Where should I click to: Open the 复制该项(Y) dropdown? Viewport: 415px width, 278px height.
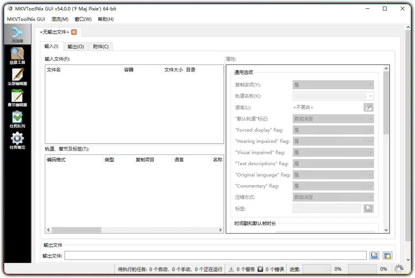click(x=333, y=85)
